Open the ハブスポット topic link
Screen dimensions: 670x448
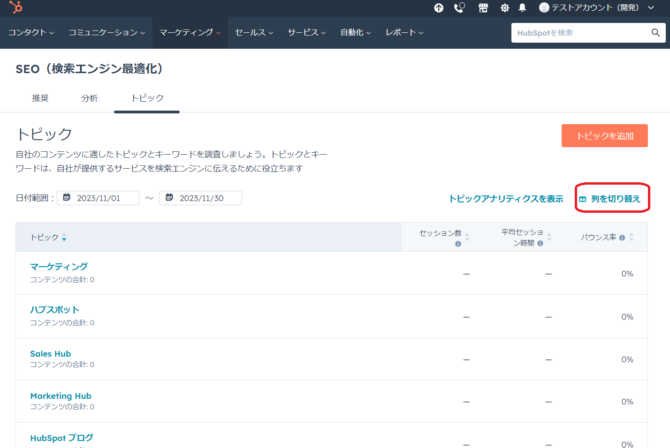[54, 310]
